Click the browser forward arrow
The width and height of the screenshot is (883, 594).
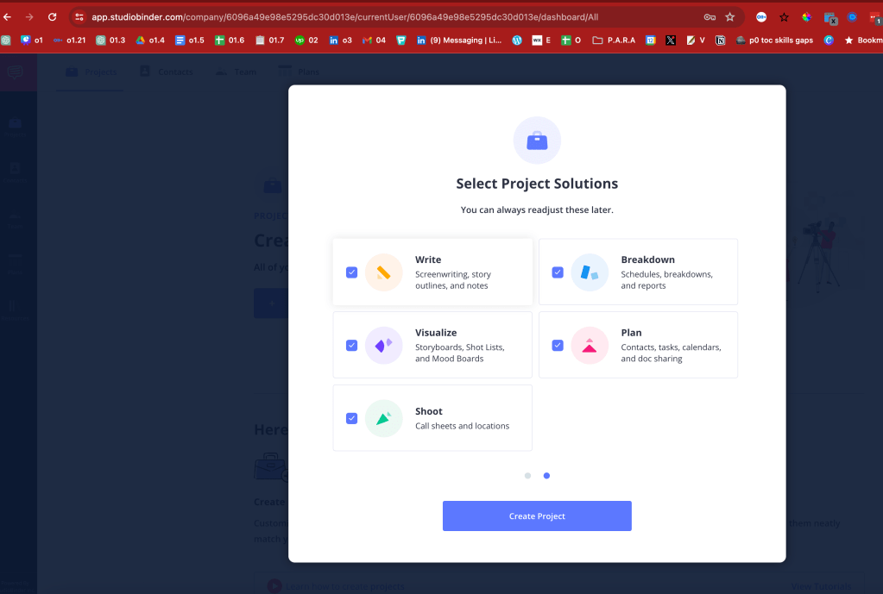pyautogui.click(x=29, y=17)
